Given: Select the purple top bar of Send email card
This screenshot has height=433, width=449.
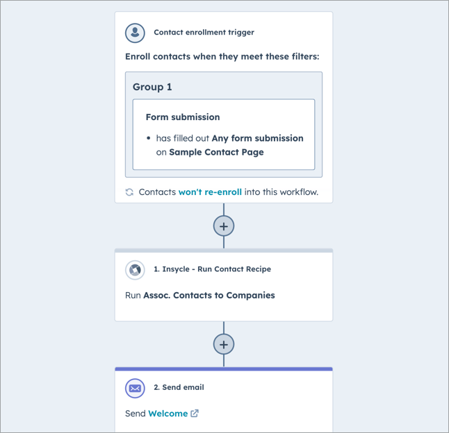Looking at the screenshot, I should 224,369.
